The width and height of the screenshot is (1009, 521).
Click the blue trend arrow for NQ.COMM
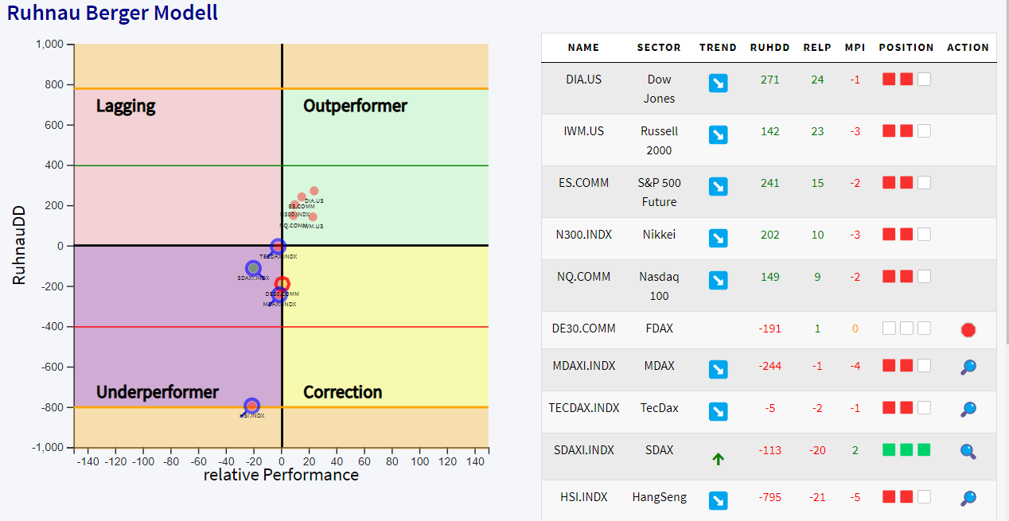point(718,281)
